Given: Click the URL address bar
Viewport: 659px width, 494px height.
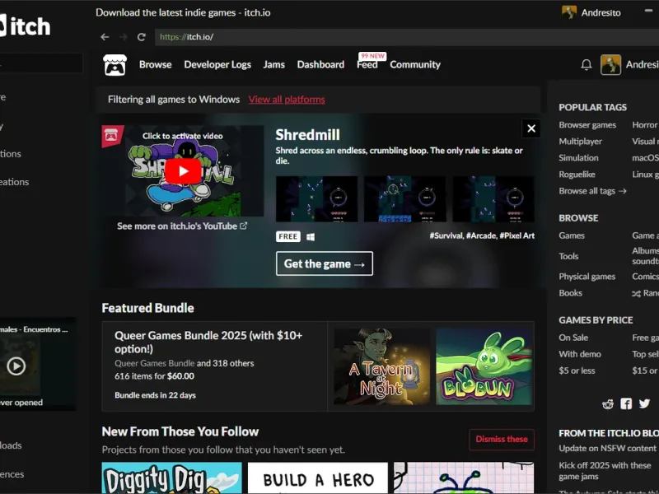Looking at the screenshot, I should (407, 37).
